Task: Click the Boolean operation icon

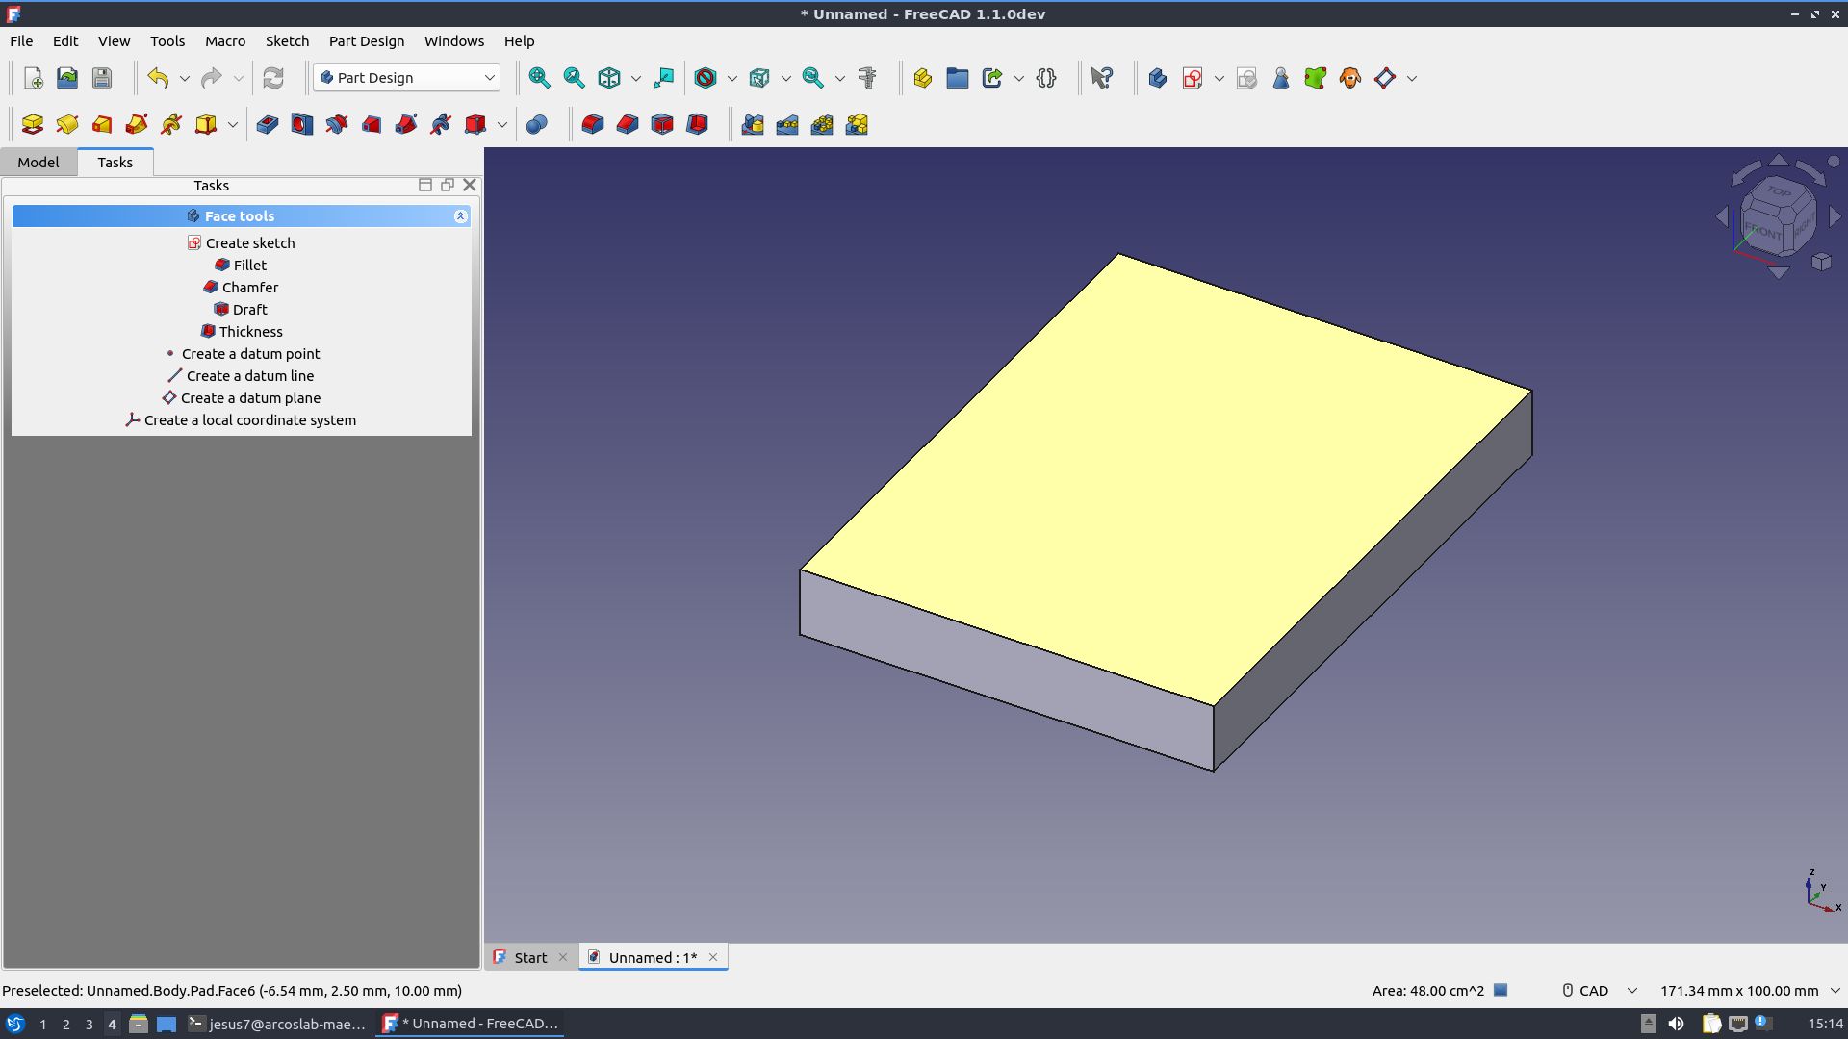Action: [537, 124]
